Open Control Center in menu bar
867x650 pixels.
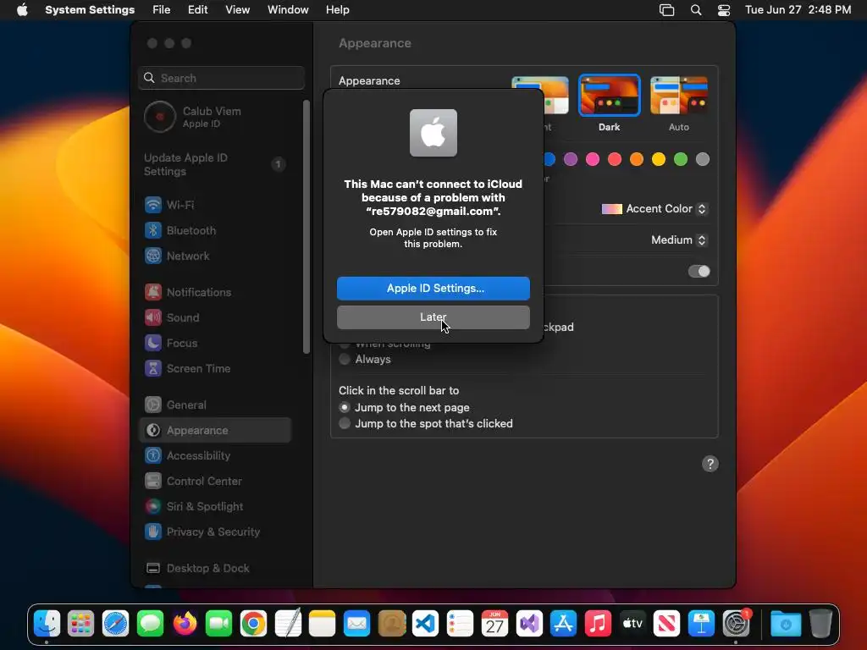[724, 10]
